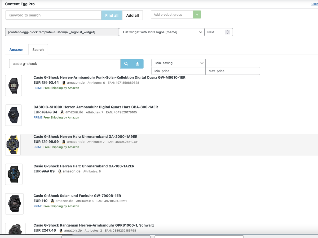
Task: Open List widget with store logos dropdown
Action: coord(162,32)
